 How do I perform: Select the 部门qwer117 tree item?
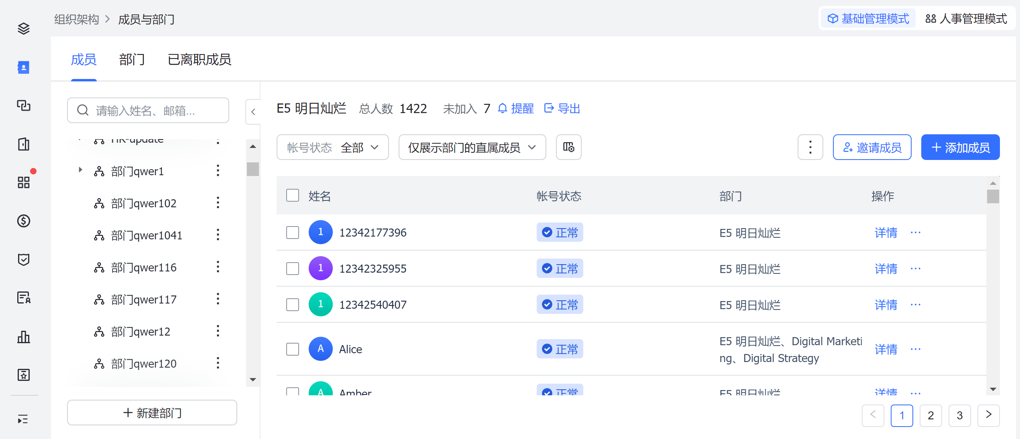[x=144, y=299]
